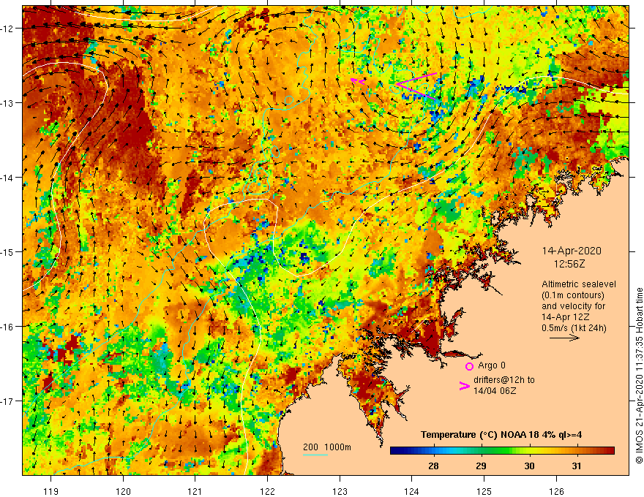The image size is (644, 497).
Task: Click the 124 longitude axis label
Action: tap(411, 491)
